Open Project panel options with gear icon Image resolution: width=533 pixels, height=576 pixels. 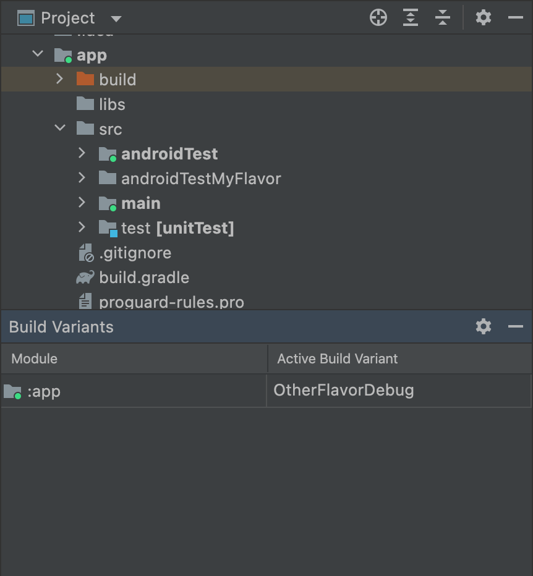483,17
